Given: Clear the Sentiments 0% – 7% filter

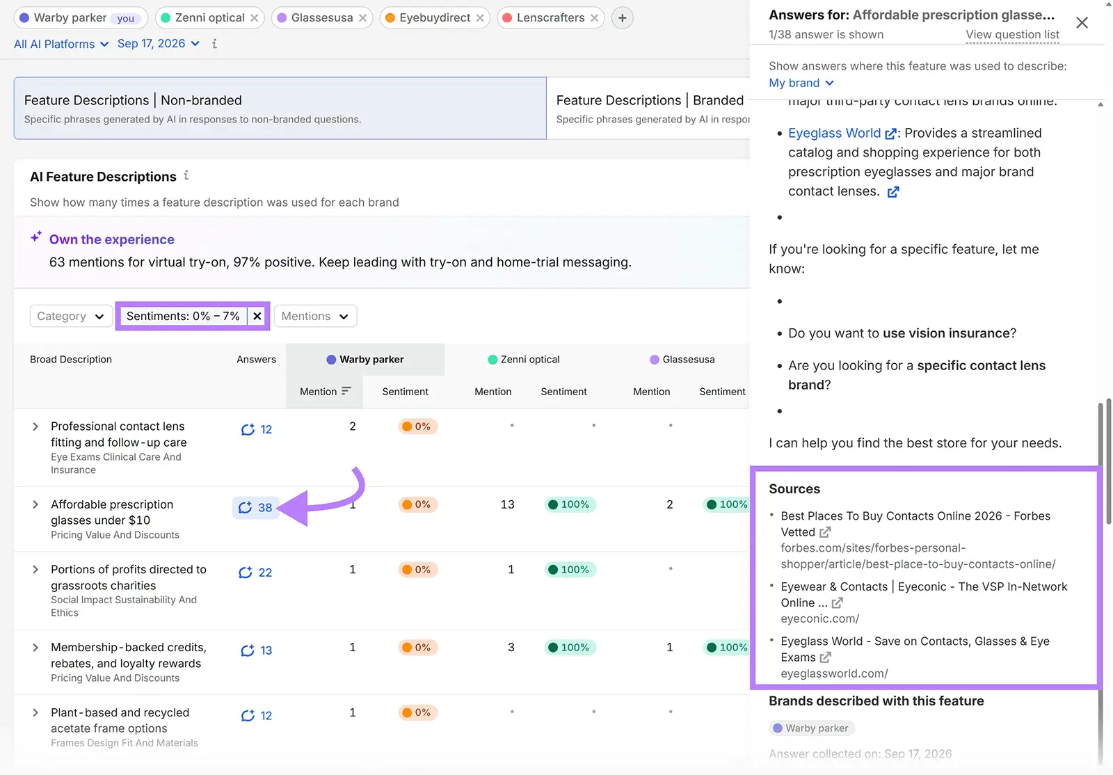Looking at the screenshot, I should click(x=257, y=316).
